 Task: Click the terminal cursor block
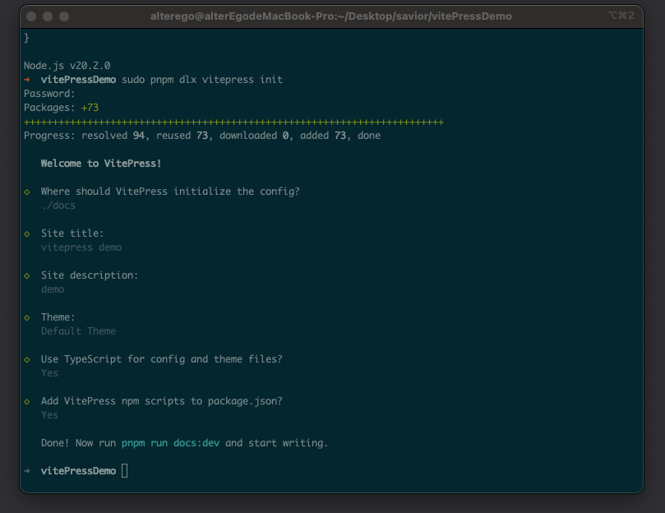click(125, 470)
